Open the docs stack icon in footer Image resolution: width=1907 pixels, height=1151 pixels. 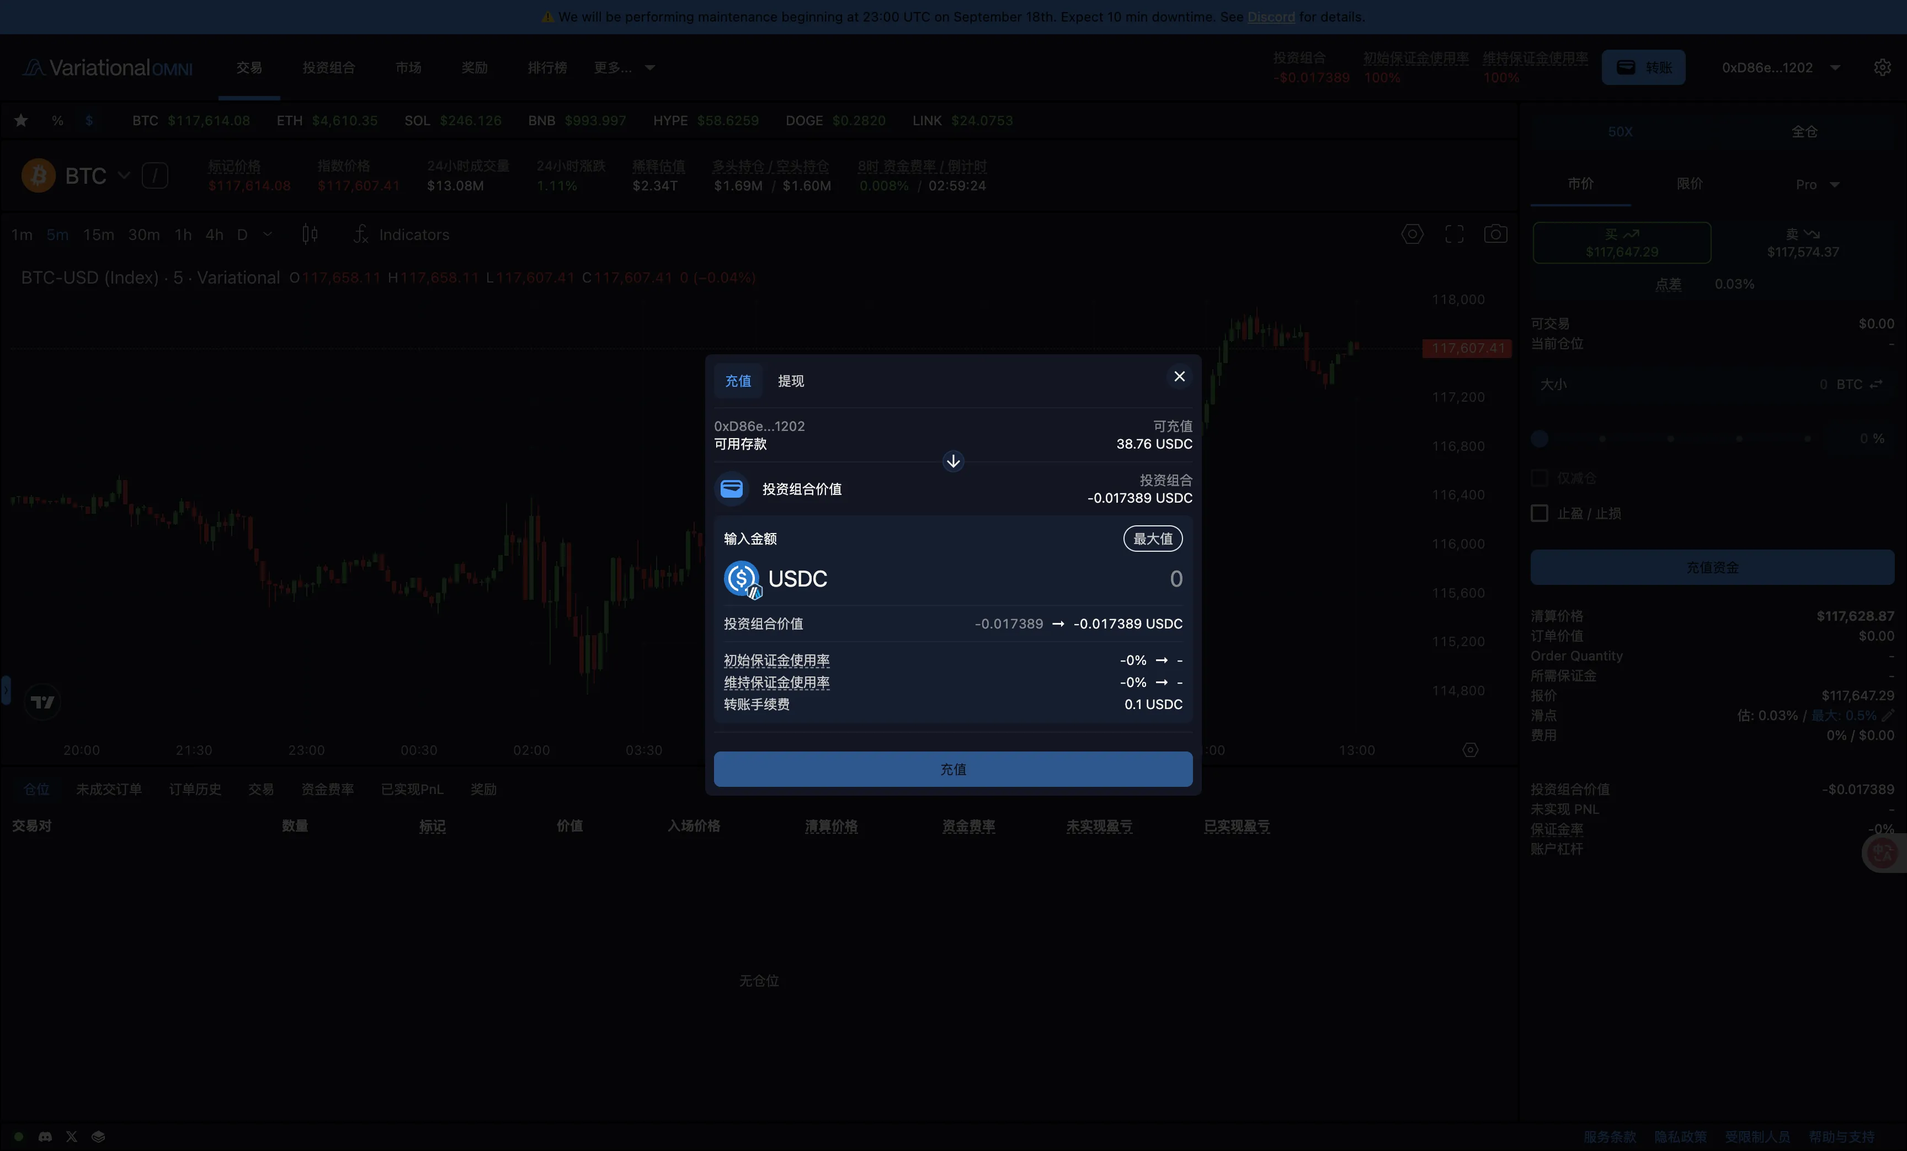(x=98, y=1136)
